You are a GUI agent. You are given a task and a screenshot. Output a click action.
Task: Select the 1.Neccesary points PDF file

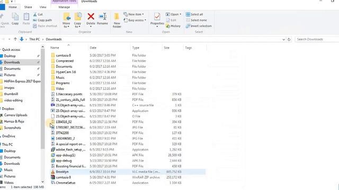(128, 94)
